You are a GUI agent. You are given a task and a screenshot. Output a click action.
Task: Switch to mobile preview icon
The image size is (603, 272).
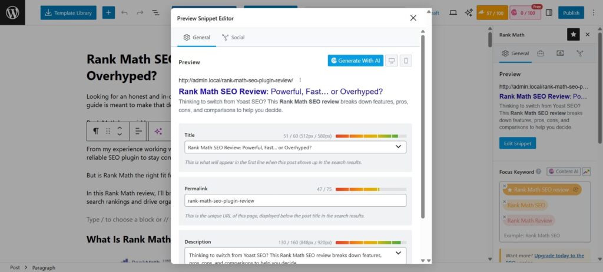click(x=406, y=61)
